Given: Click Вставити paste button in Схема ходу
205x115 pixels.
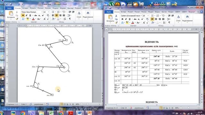Looking at the screenshot, I should pos(11,15).
